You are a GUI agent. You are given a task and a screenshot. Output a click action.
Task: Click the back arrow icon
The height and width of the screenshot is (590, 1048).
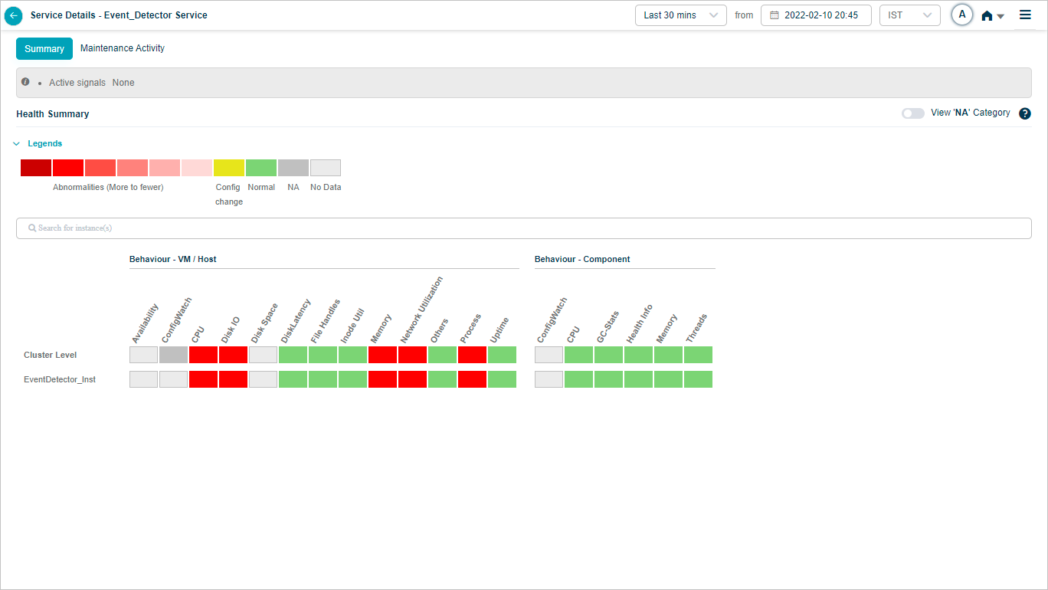(x=14, y=15)
